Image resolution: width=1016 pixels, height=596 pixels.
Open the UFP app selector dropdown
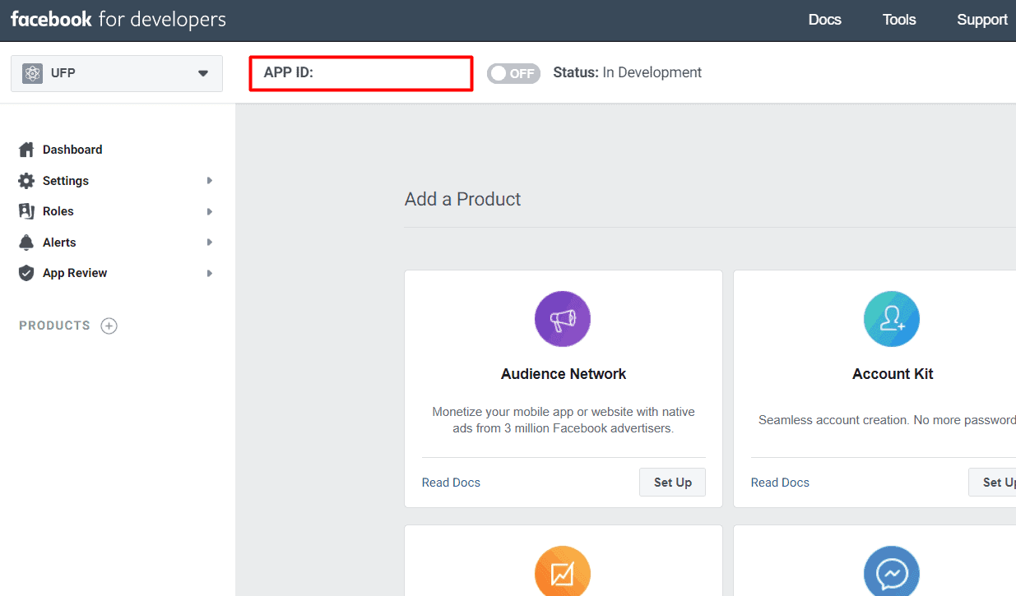coord(117,73)
